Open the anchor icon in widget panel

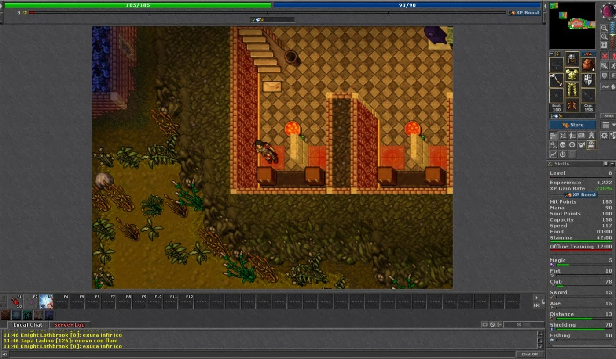562,154
